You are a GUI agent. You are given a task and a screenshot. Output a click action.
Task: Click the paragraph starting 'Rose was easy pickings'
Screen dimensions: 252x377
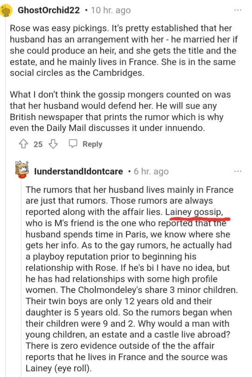click(124, 50)
